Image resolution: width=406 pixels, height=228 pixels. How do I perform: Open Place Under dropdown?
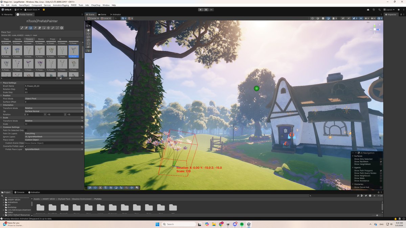click(x=54, y=140)
